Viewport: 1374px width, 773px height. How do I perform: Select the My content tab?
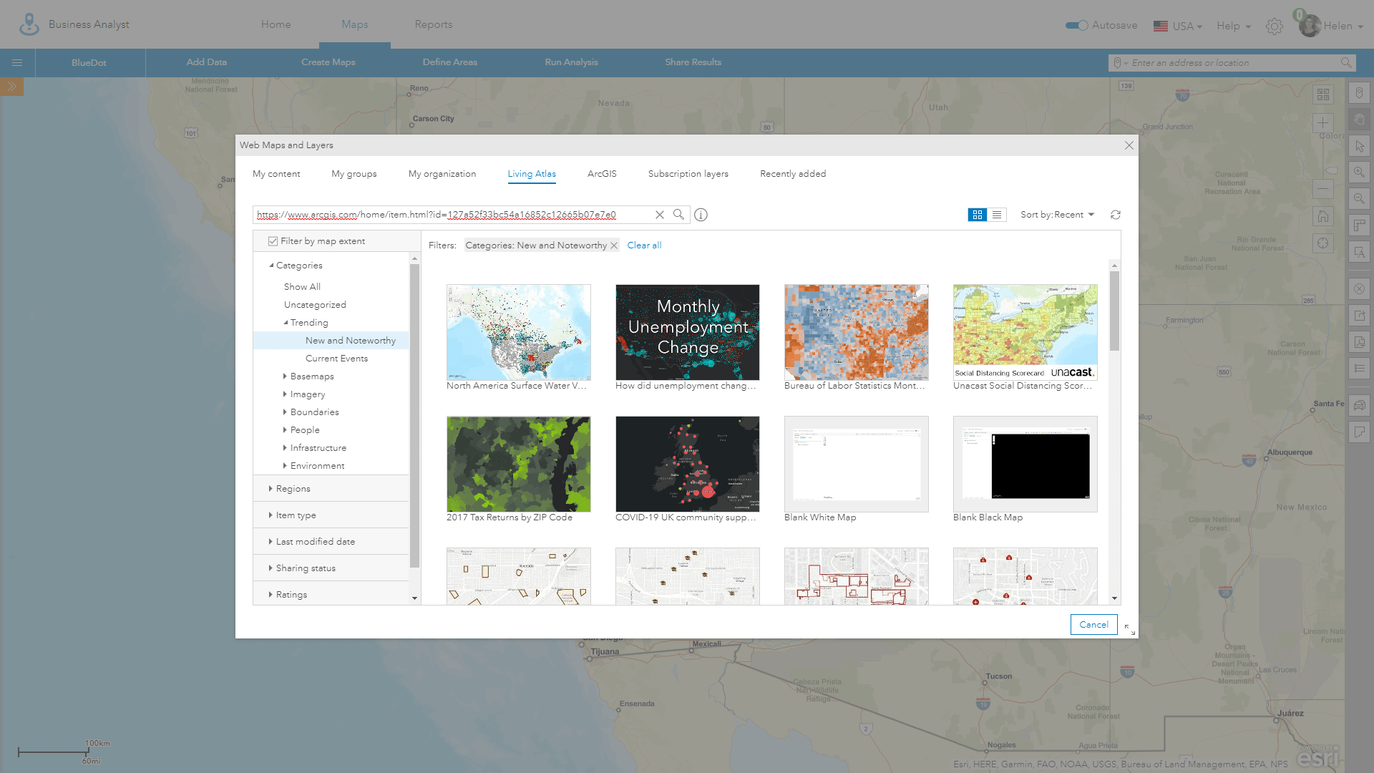[276, 174]
